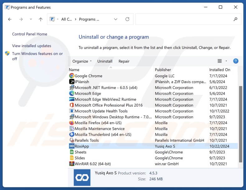Screen dimensions: 246x190
Task: Click the Up one level arrow
Action: (x=40, y=19)
